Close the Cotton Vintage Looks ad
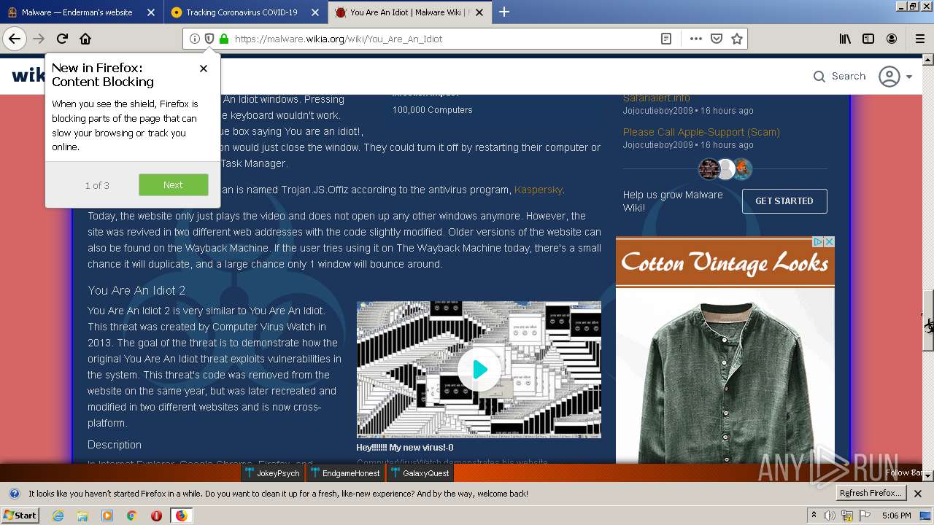The image size is (934, 525). [x=829, y=242]
